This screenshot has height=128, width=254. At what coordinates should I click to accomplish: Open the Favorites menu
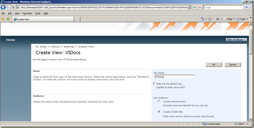[27, 13]
